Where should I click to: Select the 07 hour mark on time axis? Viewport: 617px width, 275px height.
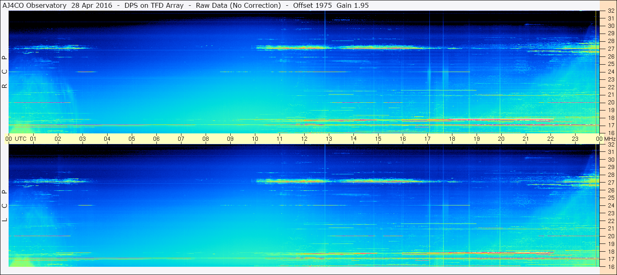click(181, 139)
